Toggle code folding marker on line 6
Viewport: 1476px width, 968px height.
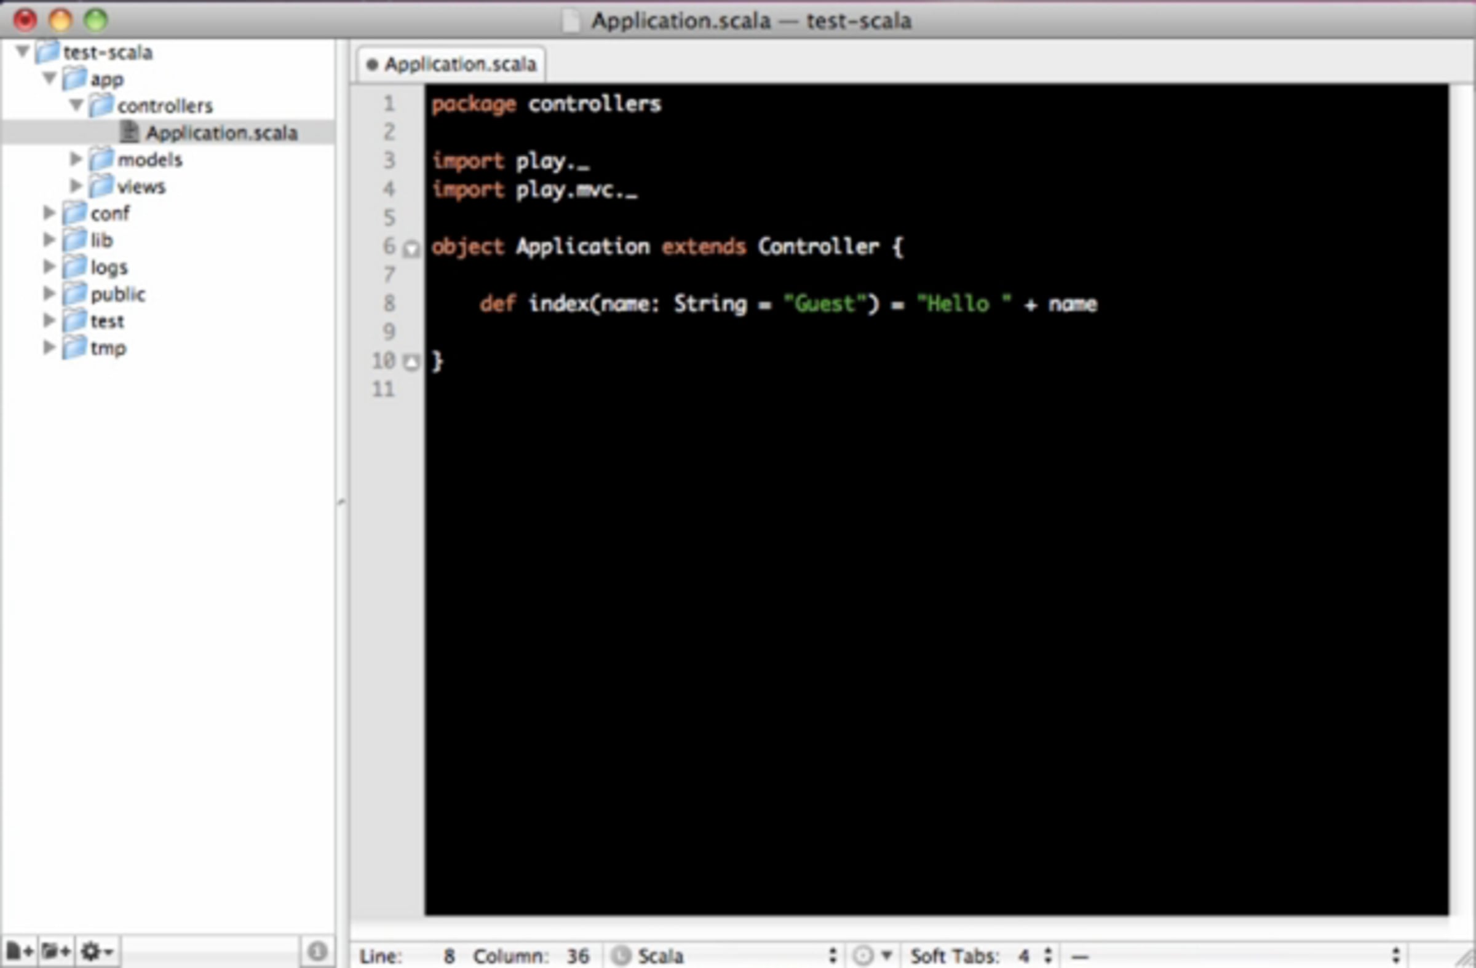(x=411, y=248)
